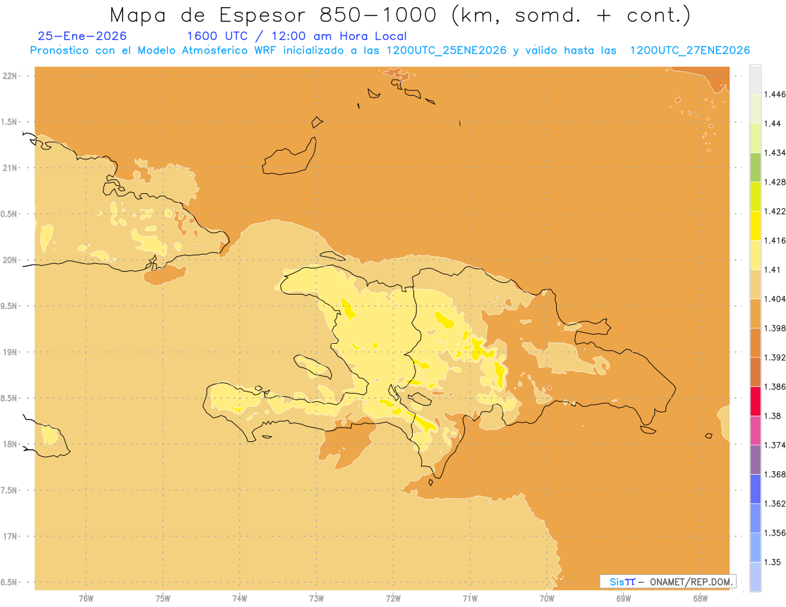This screenshot has width=786, height=607.
Task: Select the gray swatch above the 1.446 mark
Action: click(x=755, y=80)
